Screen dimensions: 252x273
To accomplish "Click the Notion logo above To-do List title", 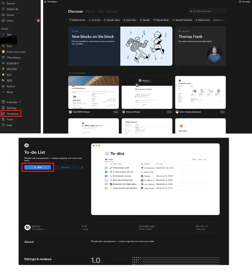I will (x=27, y=145).
